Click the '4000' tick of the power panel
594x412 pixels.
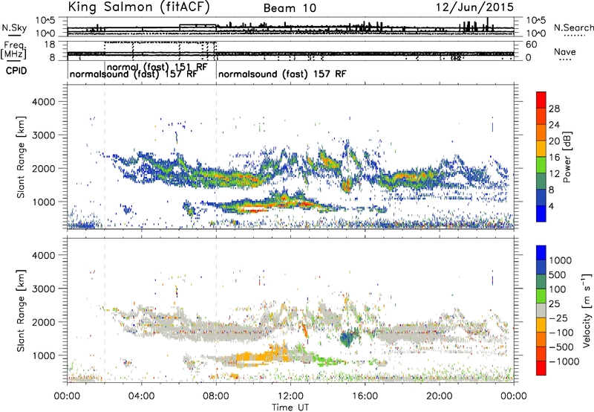point(43,102)
